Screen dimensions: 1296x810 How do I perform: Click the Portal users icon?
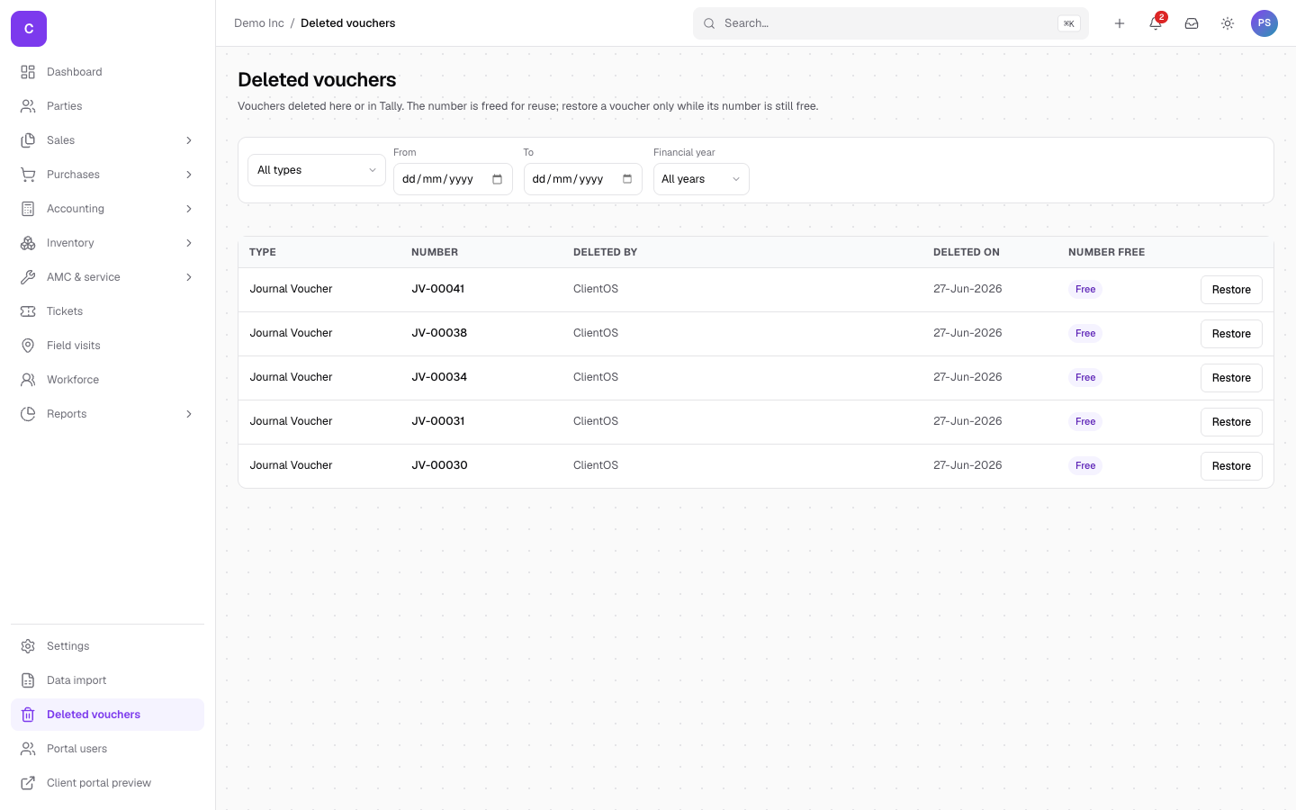click(x=28, y=749)
